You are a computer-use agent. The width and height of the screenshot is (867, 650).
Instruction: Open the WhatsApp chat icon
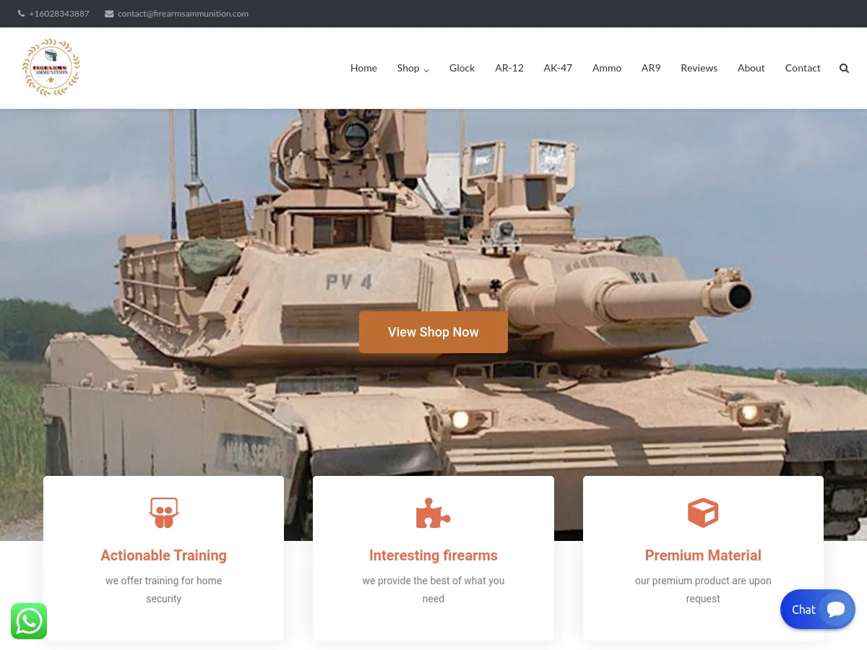point(29,621)
